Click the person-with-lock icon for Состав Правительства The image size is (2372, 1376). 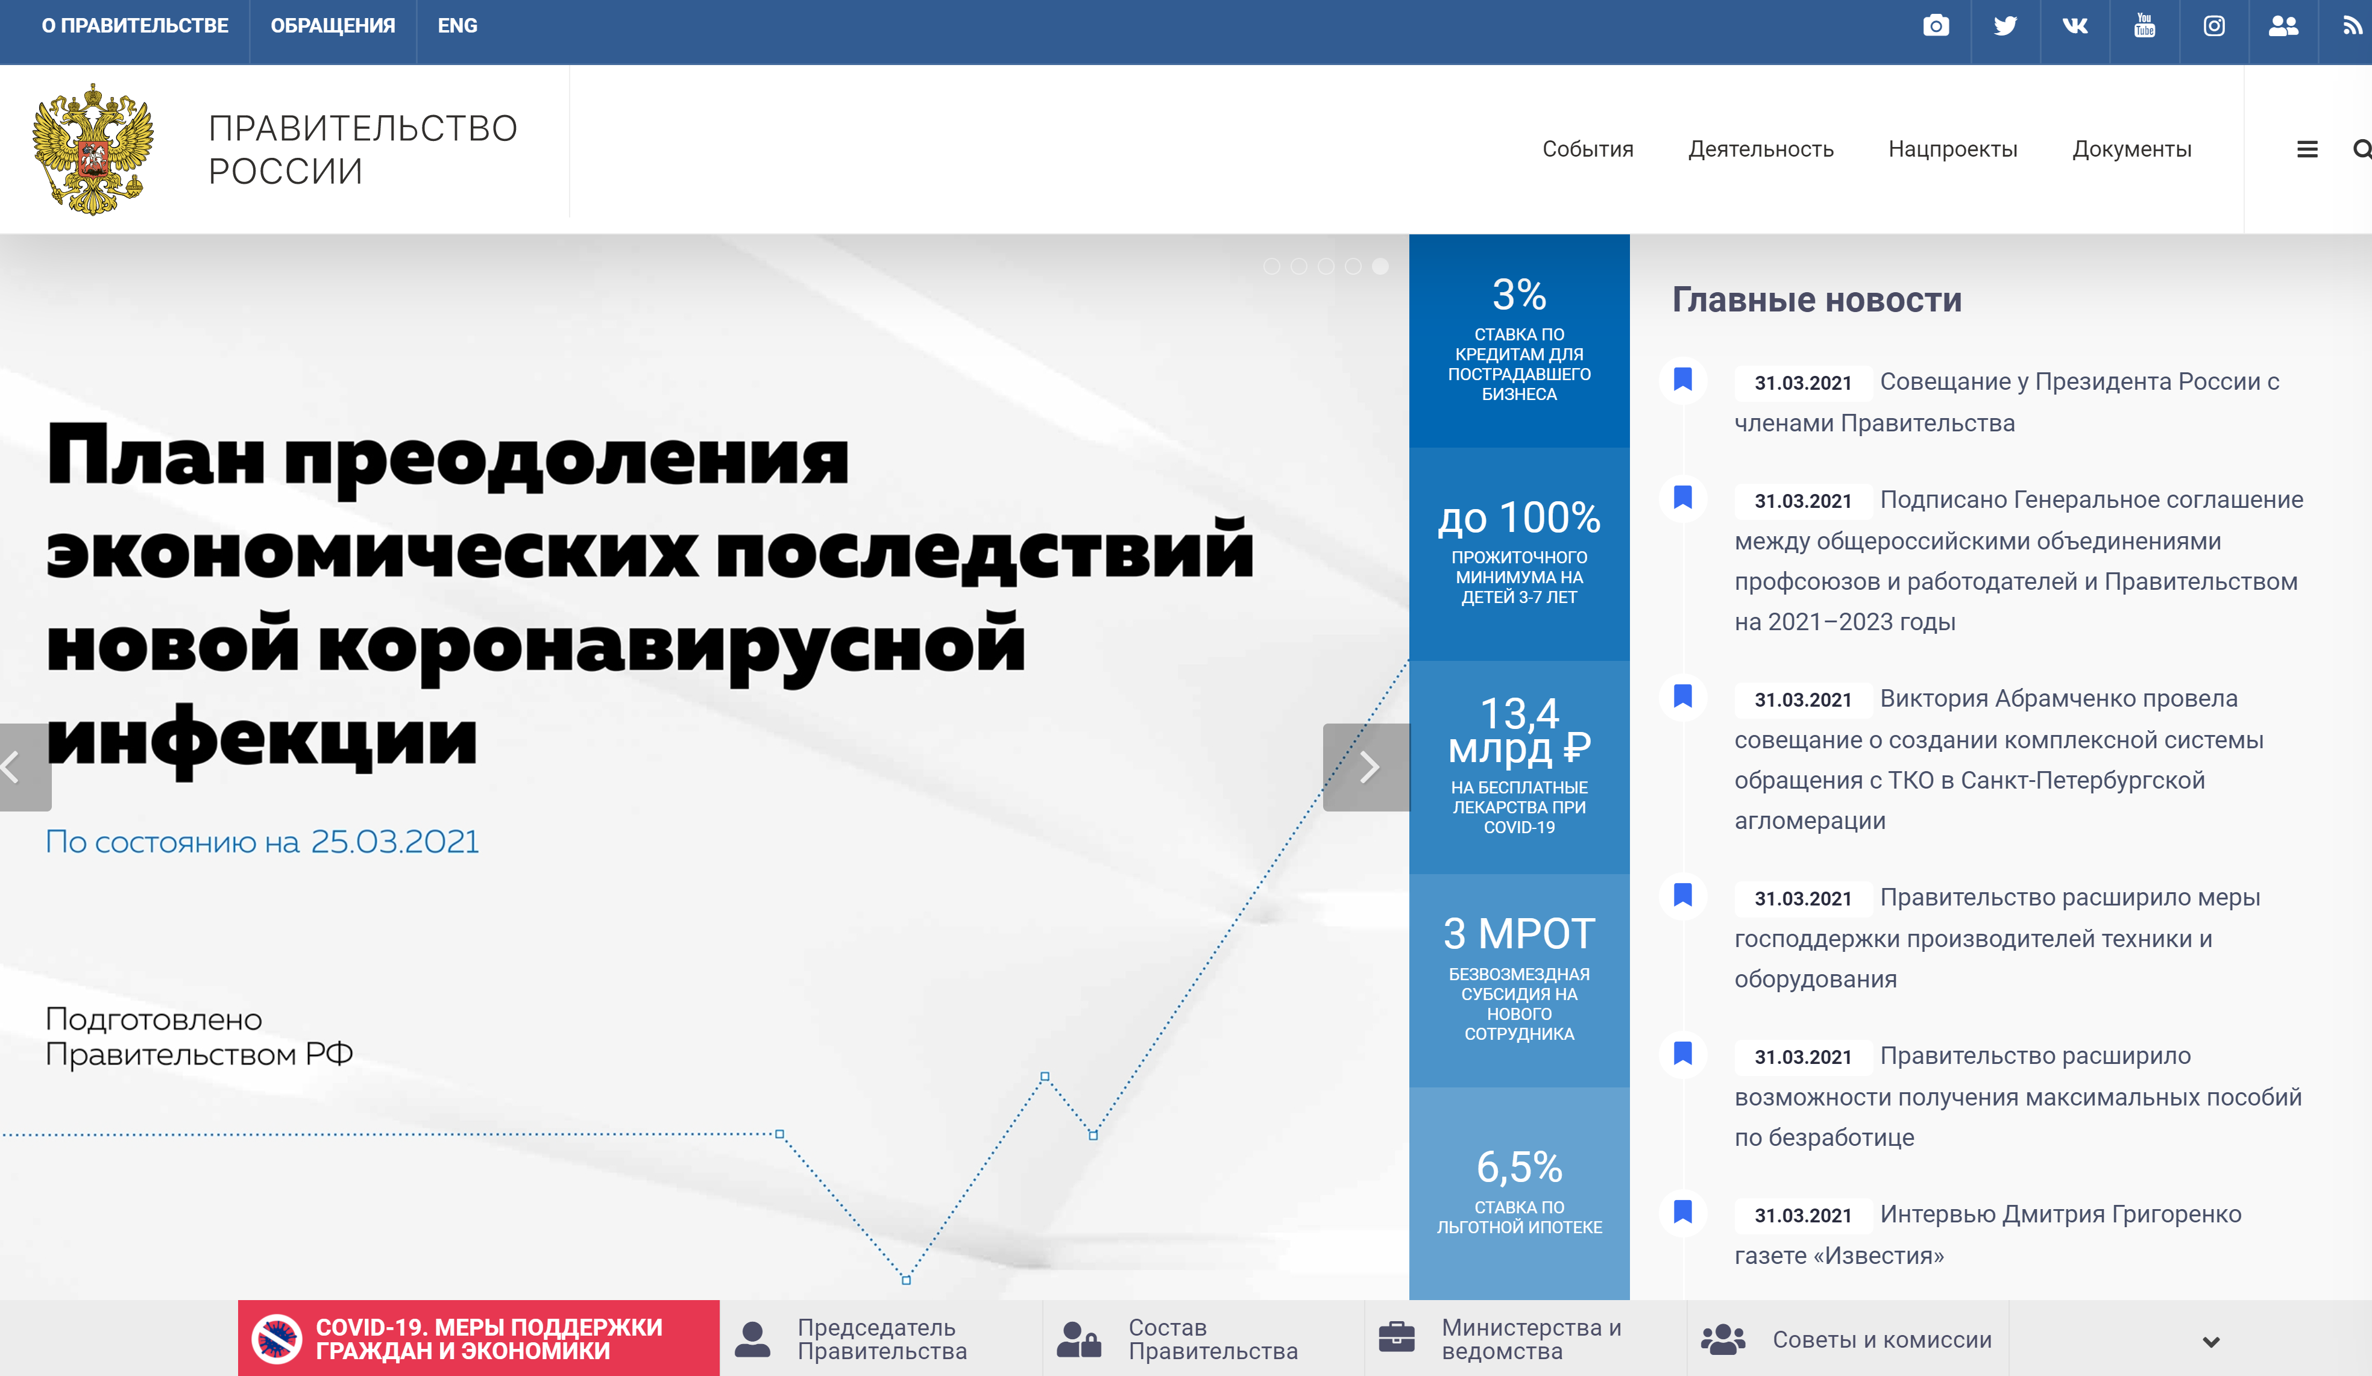click(x=1078, y=1339)
